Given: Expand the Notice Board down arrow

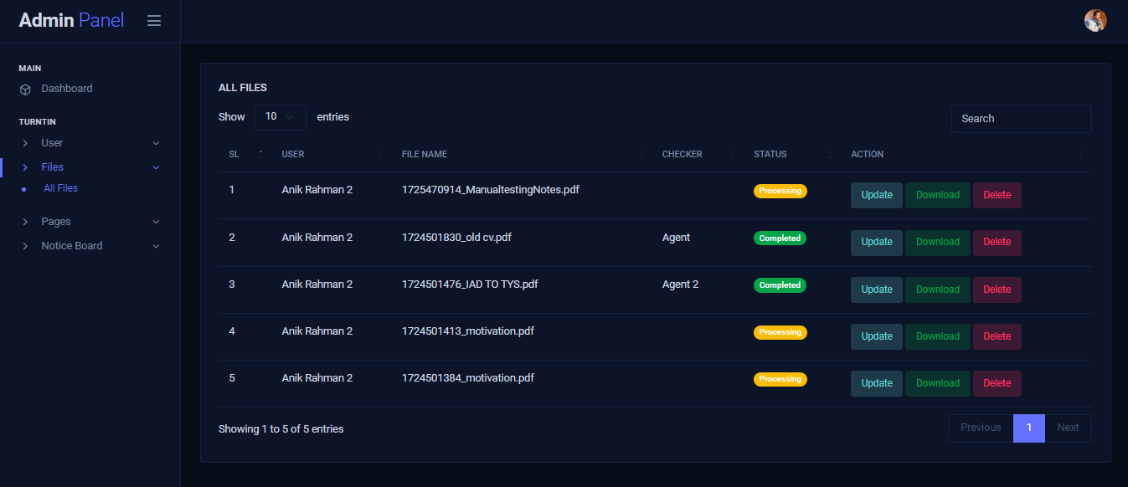Looking at the screenshot, I should (156, 246).
